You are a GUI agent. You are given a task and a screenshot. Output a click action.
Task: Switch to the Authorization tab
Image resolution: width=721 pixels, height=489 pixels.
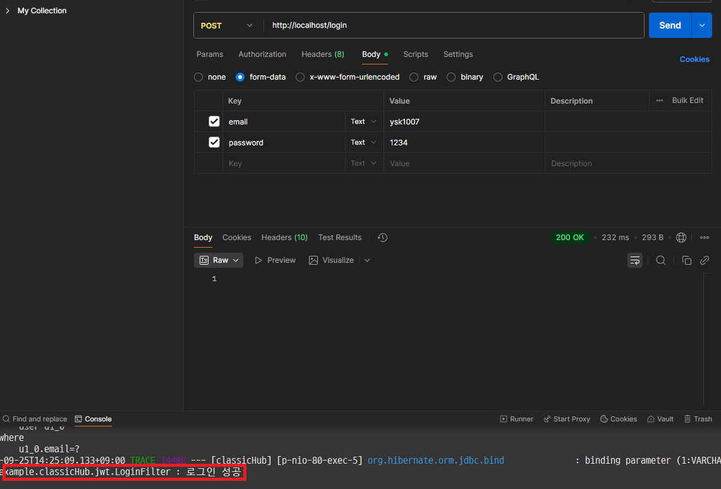tap(262, 54)
